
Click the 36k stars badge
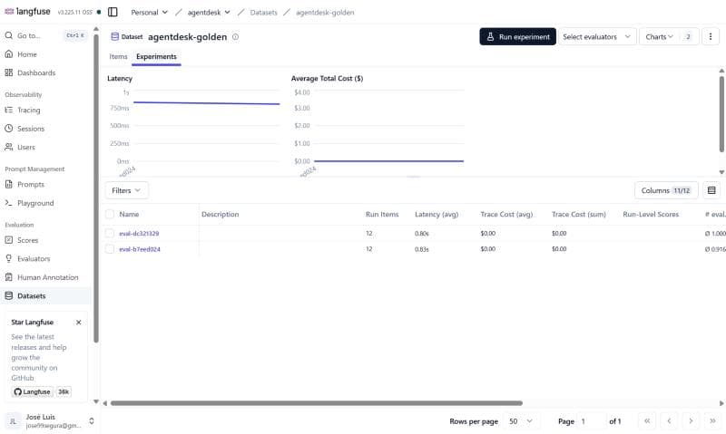[x=64, y=391]
